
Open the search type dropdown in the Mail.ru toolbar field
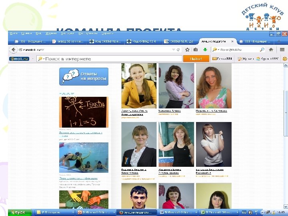point(44,59)
